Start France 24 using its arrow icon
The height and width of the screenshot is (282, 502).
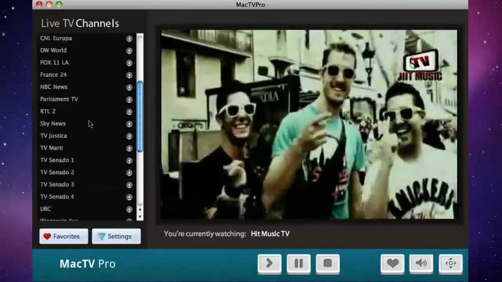(x=129, y=75)
